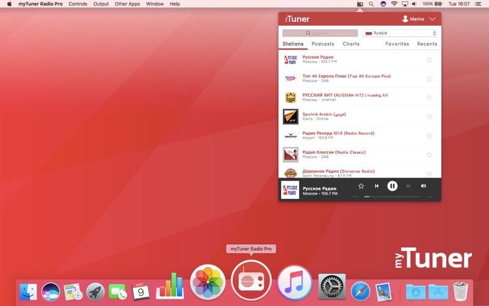Pause the currently playing station
Viewport: 489px width, 306px height.
[x=392, y=186]
